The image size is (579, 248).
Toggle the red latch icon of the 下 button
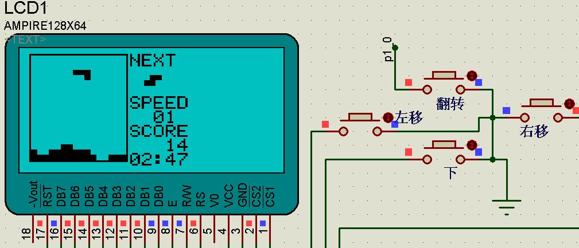click(x=471, y=145)
